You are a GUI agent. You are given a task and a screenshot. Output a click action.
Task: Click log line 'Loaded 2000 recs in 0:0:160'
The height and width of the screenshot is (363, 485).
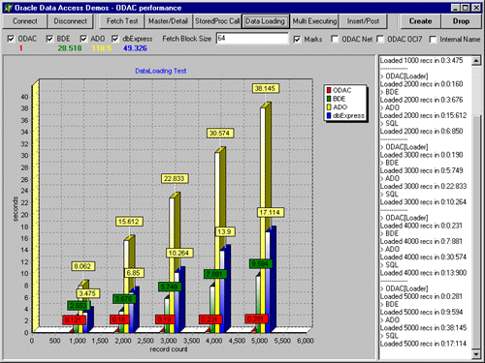(x=421, y=84)
